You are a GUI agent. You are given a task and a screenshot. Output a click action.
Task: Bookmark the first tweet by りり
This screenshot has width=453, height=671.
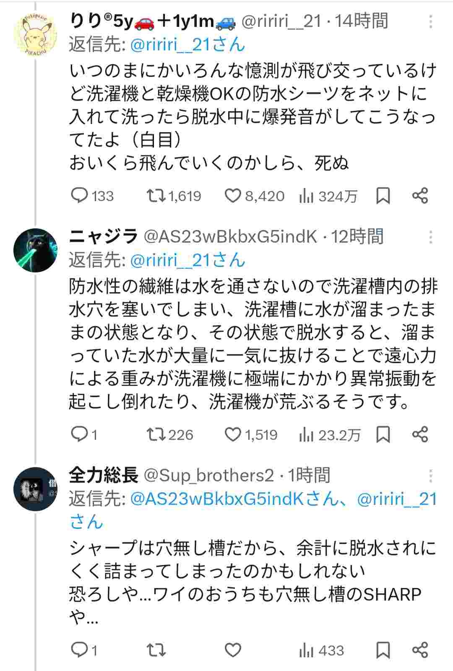click(x=383, y=196)
